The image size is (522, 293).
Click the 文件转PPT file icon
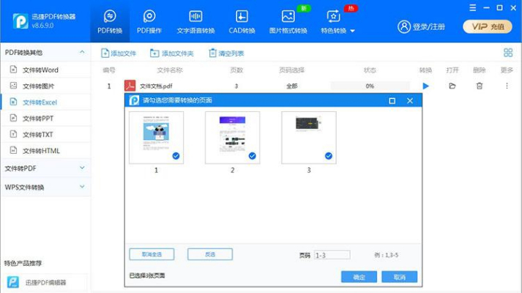tap(13, 117)
